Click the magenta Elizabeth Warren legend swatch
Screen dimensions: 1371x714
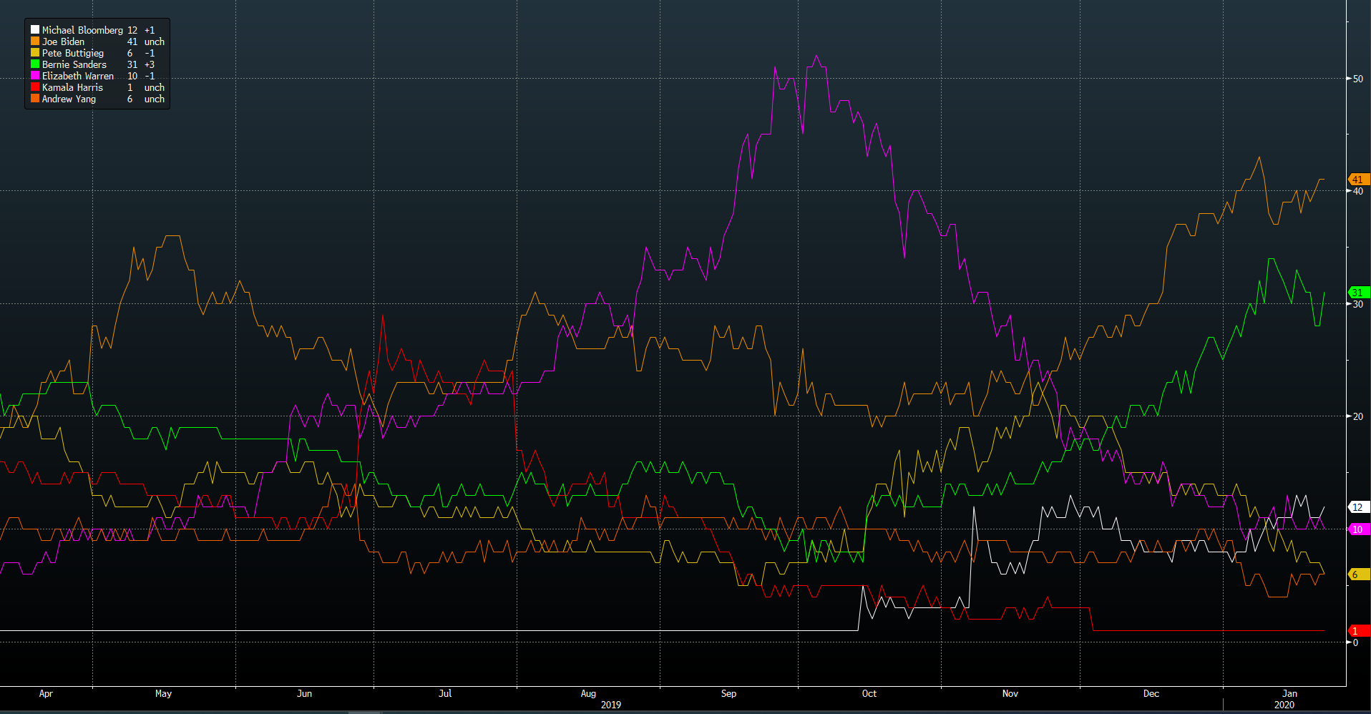click(x=34, y=76)
